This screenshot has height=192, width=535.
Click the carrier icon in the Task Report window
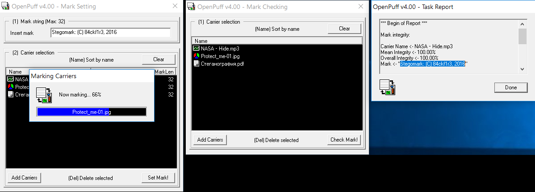tap(387, 87)
